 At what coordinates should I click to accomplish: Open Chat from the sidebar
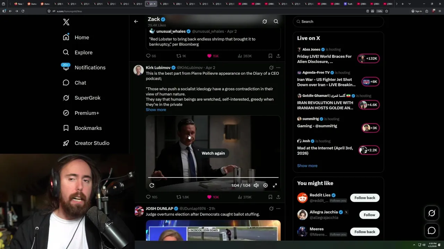pos(74,83)
